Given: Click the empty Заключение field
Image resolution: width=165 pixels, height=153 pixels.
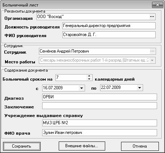Looking at the screenshot, I should point(99,106).
